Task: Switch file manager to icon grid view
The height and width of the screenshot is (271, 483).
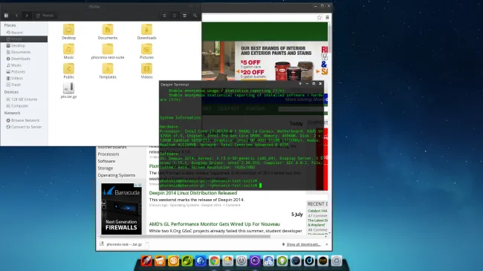Action: (x=175, y=16)
